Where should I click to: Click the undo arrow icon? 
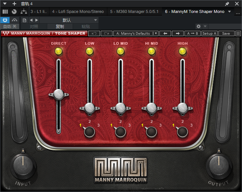pyautogui.click(x=94, y=33)
